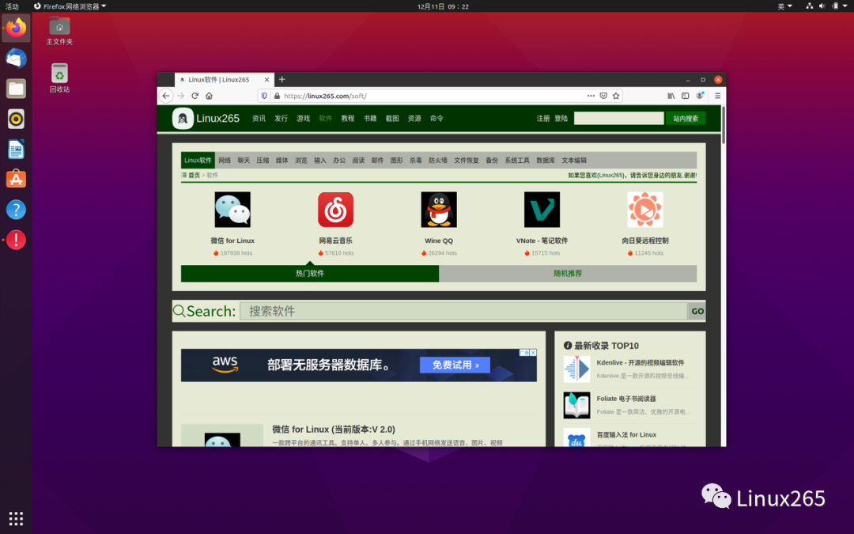854x534 pixels.
Task: Open the 微信 for Linux app thumbnail
Action: pyautogui.click(x=232, y=209)
